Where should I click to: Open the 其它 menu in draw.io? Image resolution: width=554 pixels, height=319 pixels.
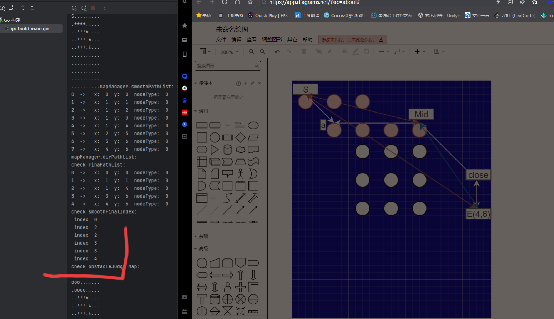pyautogui.click(x=292, y=40)
